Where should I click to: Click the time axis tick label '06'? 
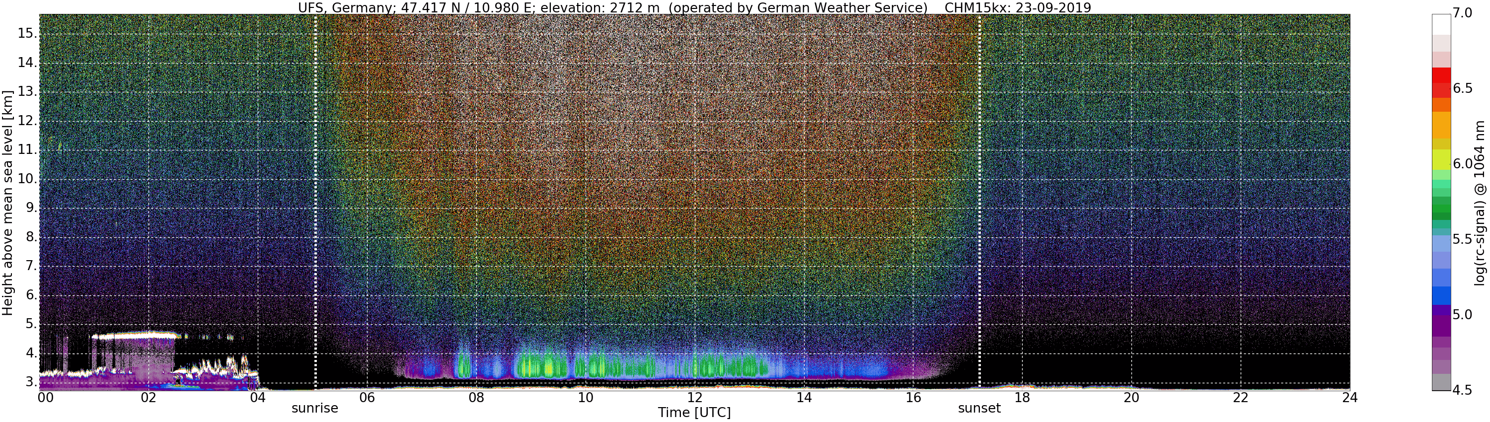(x=367, y=398)
